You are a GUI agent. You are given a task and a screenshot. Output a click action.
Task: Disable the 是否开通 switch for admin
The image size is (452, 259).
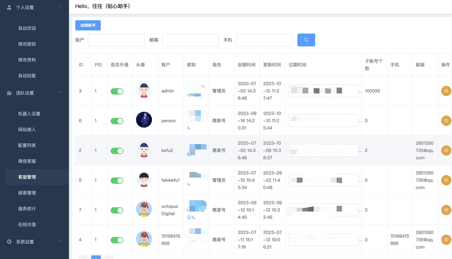[117, 91]
